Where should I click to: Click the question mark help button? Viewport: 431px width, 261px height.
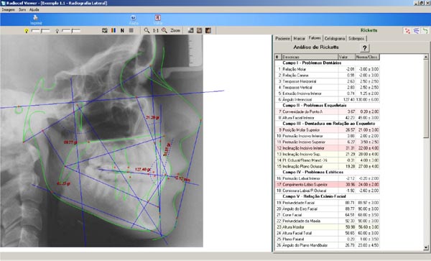[x=364, y=48]
